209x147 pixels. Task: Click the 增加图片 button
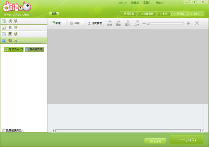[14, 49]
